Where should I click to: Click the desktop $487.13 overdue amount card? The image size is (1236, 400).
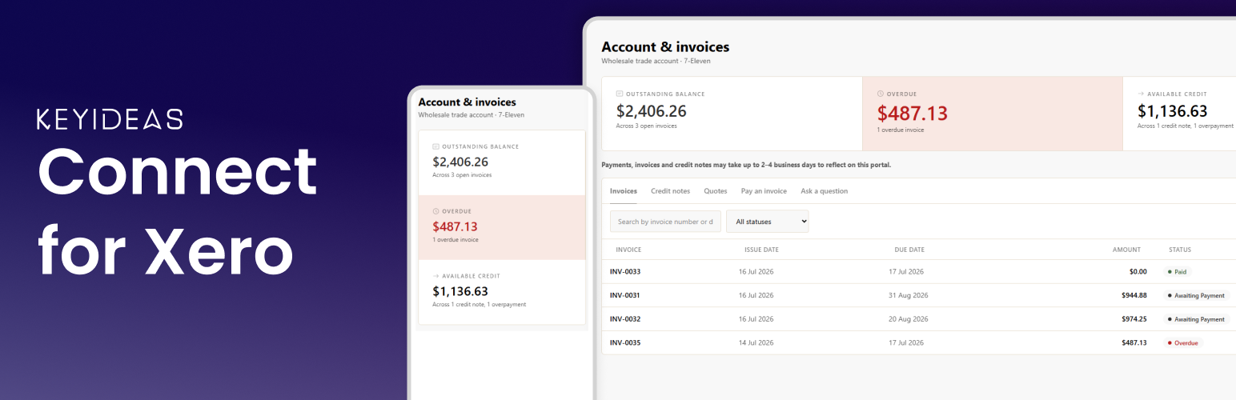[x=993, y=114]
